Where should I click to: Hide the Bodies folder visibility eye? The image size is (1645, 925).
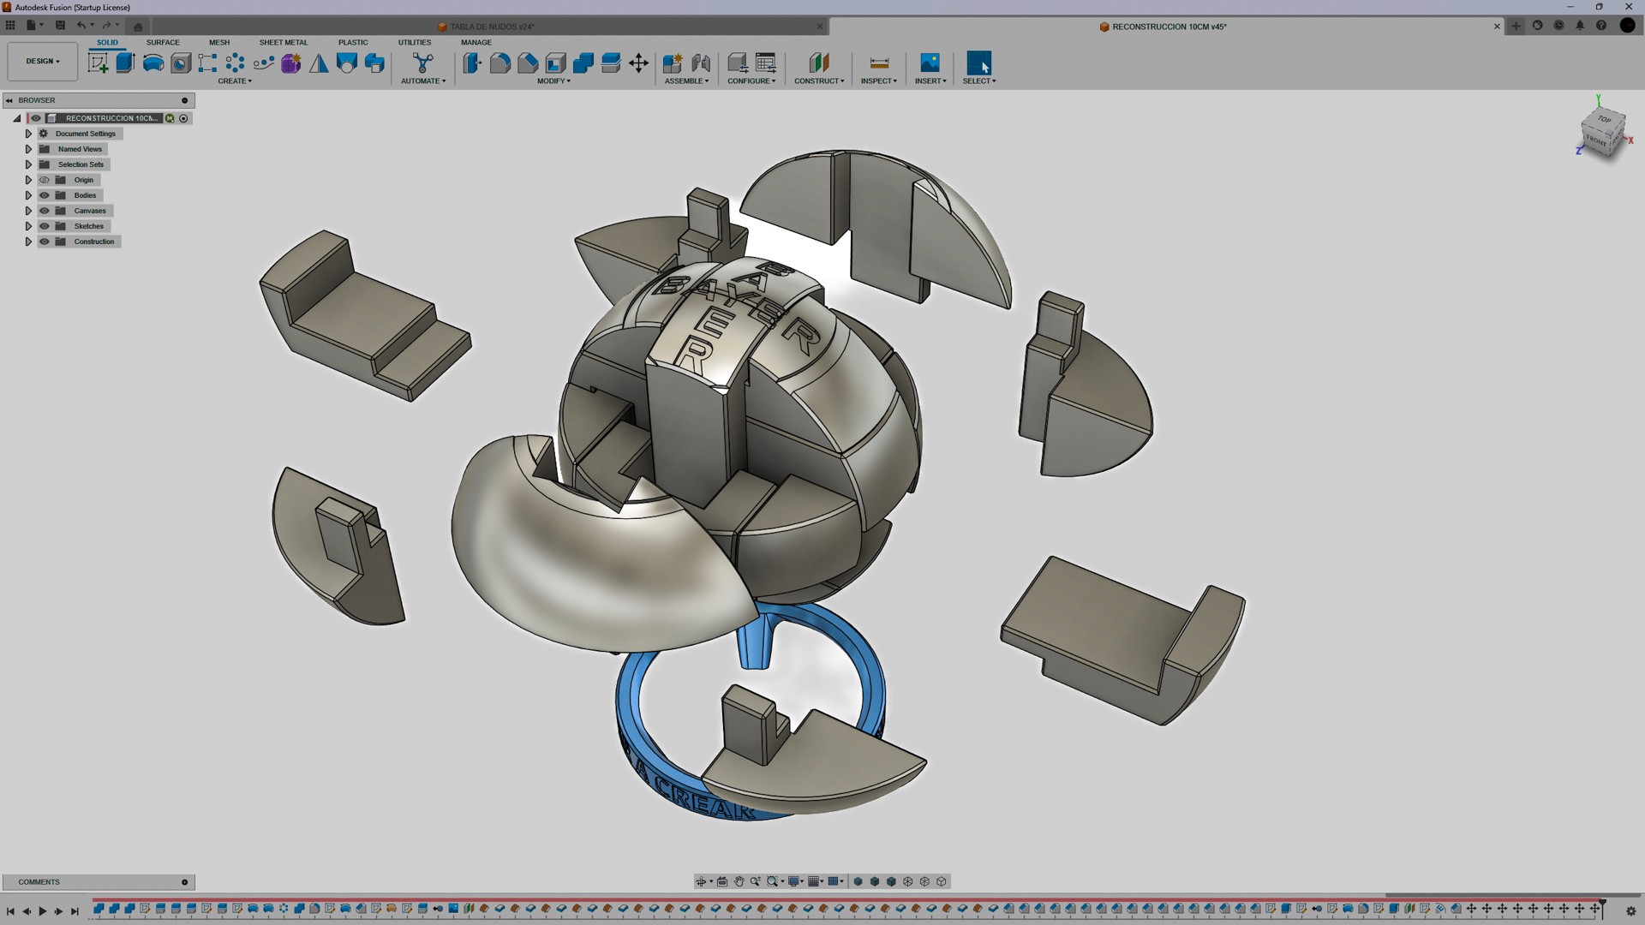coord(45,195)
